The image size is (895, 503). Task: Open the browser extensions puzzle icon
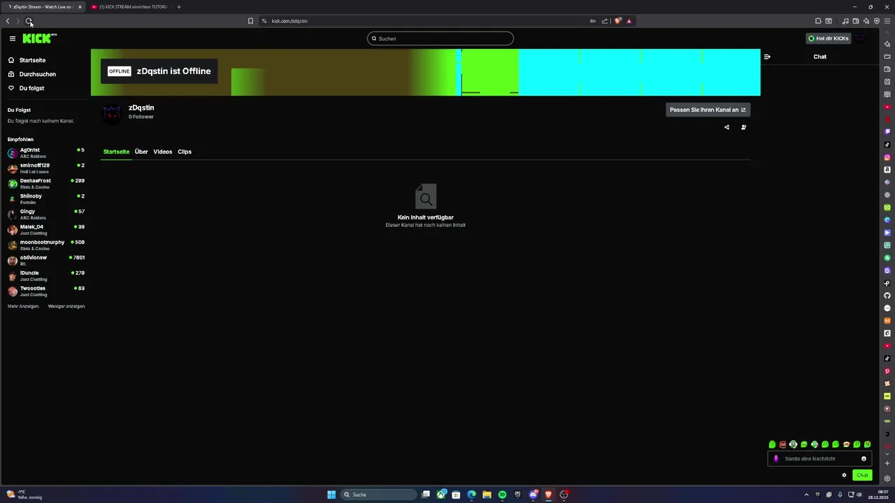[x=818, y=21]
